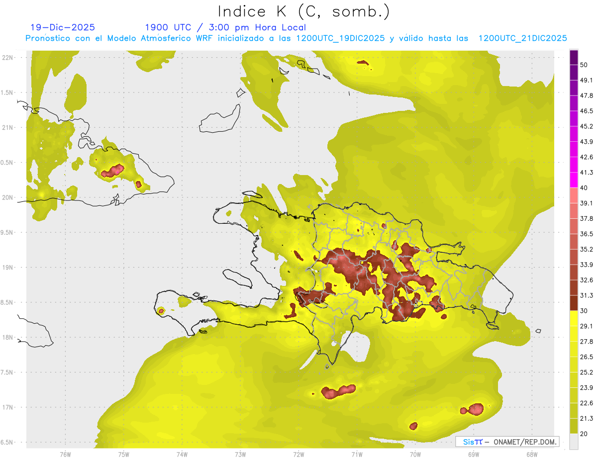Screen dimensions: 597x461
Task: Click the "42.6" color scale value
Action: pos(587,157)
